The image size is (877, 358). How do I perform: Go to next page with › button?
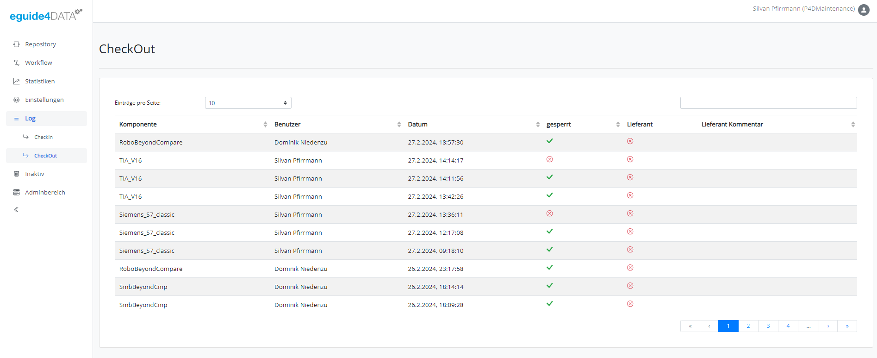[828, 326]
